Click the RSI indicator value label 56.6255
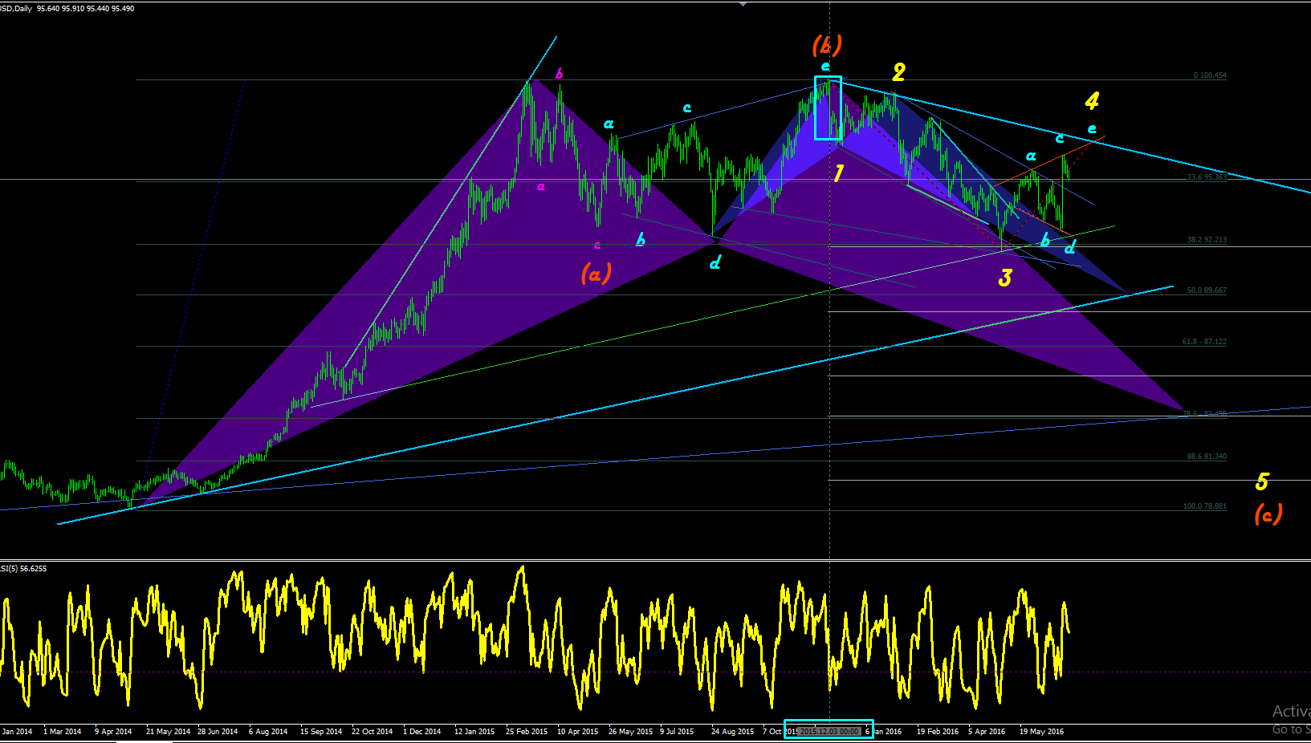Viewport: 1311px width, 743px height. [33, 568]
